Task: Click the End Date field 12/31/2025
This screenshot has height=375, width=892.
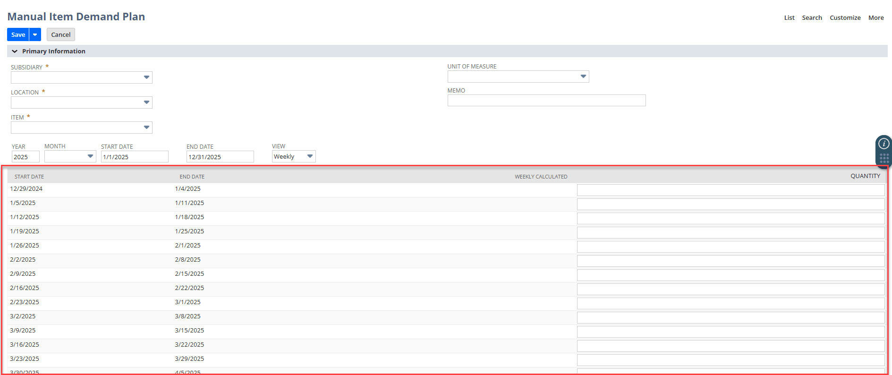Action: point(220,157)
